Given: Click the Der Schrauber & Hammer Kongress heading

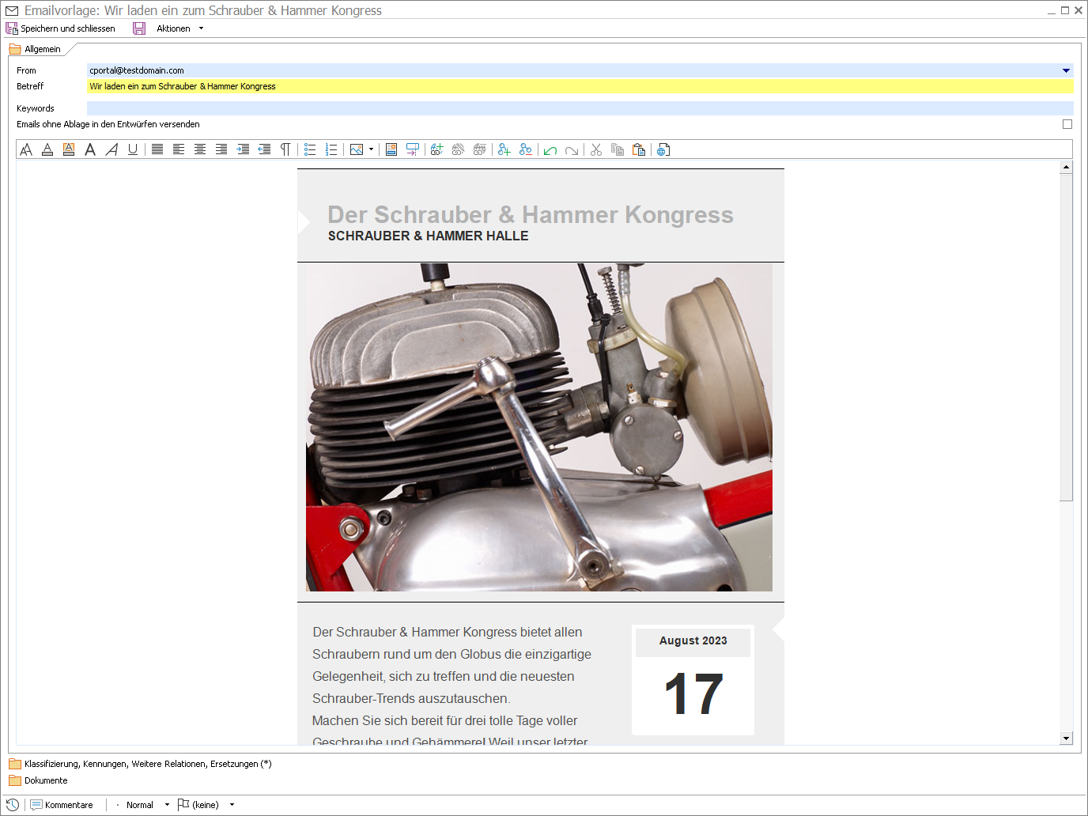Looking at the screenshot, I should tap(531, 215).
